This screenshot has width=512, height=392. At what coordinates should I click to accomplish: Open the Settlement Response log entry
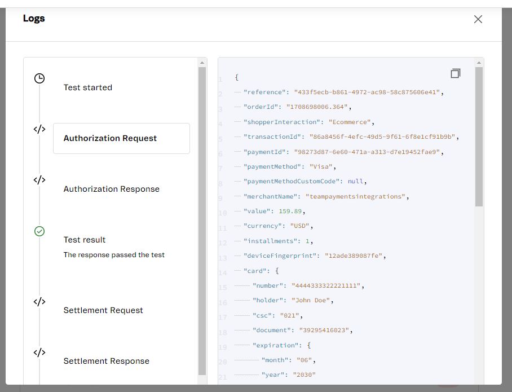click(105, 360)
